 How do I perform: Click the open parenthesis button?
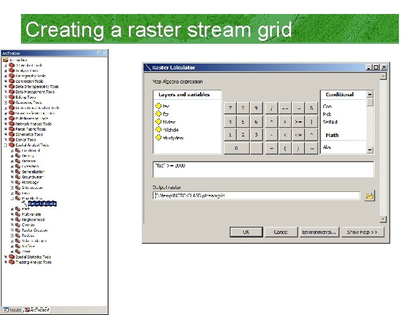coord(285,148)
